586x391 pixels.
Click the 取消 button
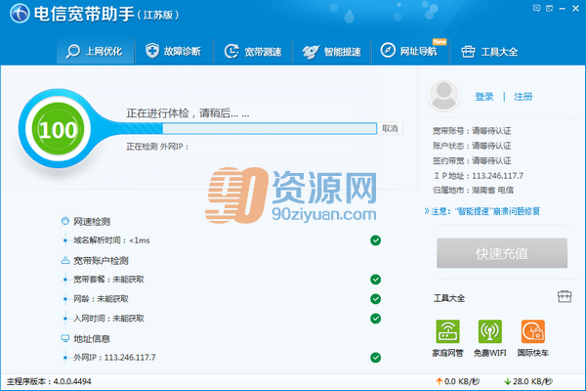[x=390, y=128]
